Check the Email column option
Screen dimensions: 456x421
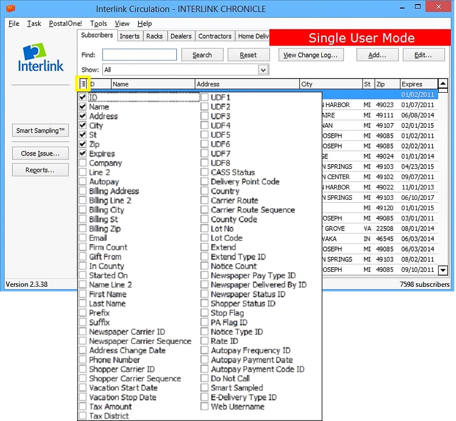[82, 238]
